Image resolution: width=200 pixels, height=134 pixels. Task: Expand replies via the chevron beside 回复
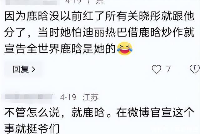coord(33,69)
